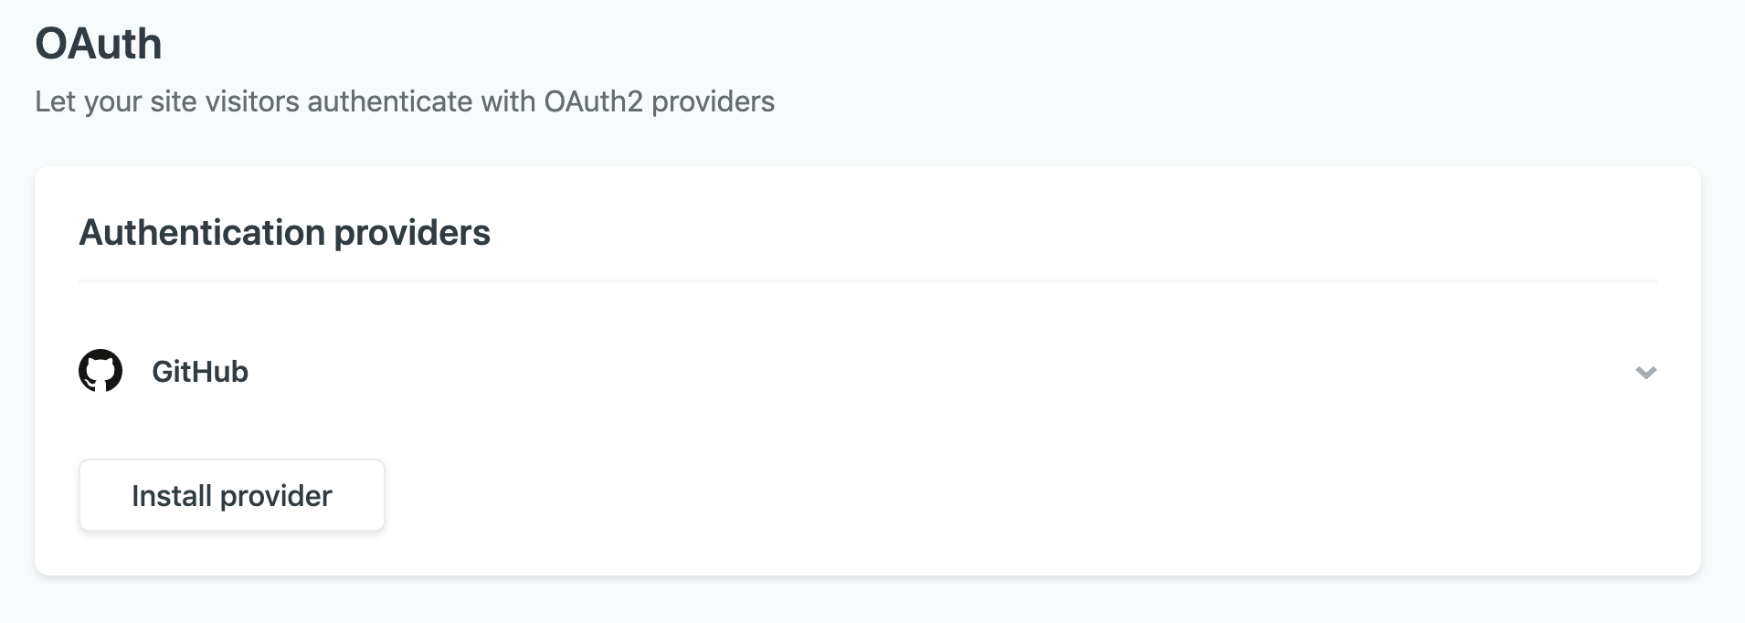Select the GitHub provider name label
Image resolution: width=1745 pixels, height=623 pixels.
coord(200,372)
